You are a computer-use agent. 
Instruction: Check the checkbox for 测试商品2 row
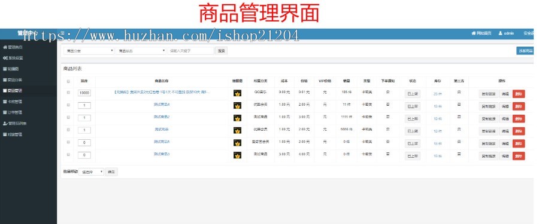(68, 117)
